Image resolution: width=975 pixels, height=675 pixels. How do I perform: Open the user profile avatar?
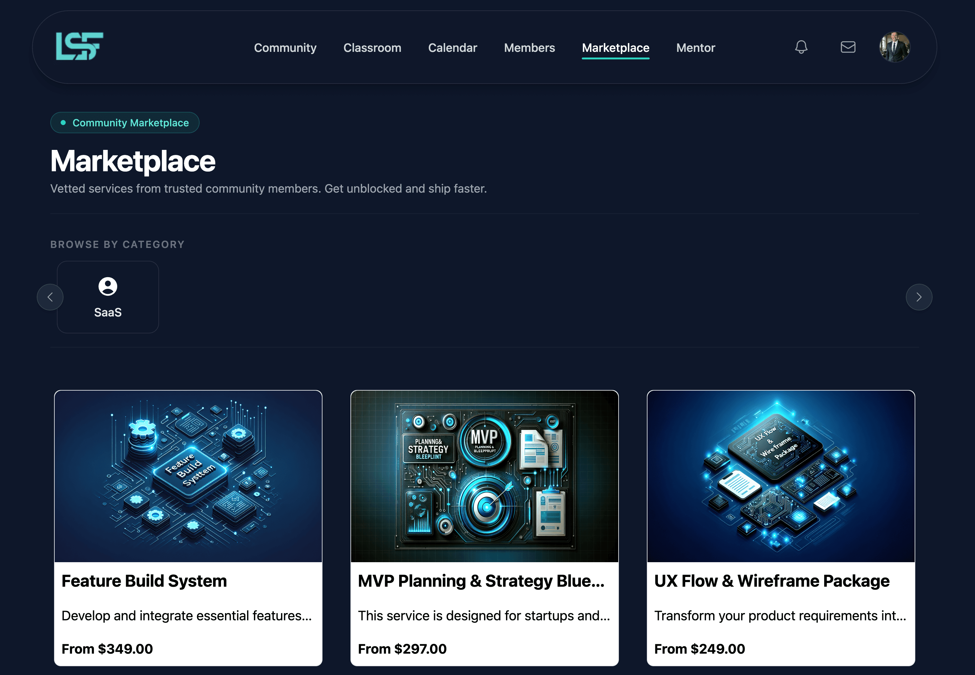[894, 47]
